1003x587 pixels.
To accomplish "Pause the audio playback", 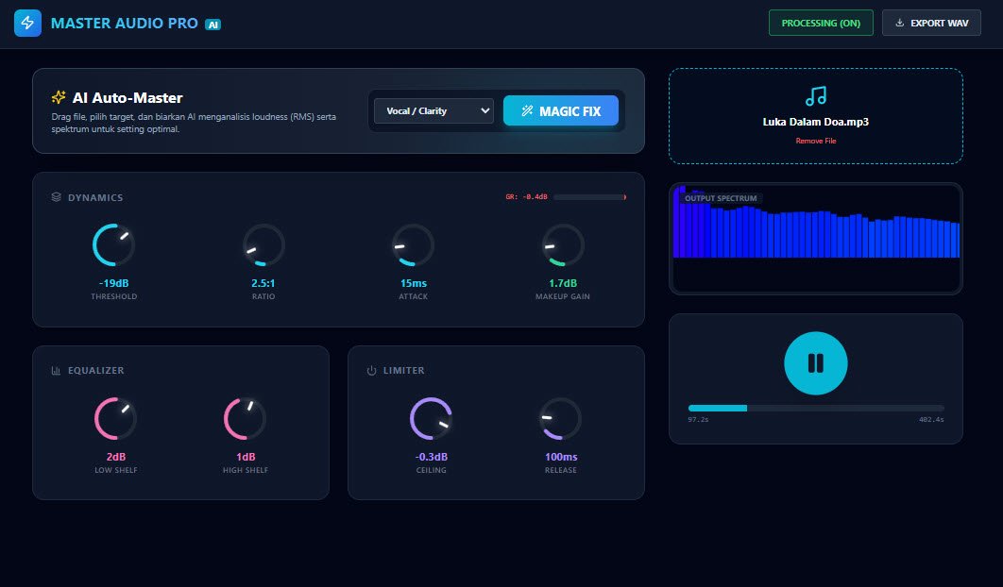I will (x=816, y=363).
